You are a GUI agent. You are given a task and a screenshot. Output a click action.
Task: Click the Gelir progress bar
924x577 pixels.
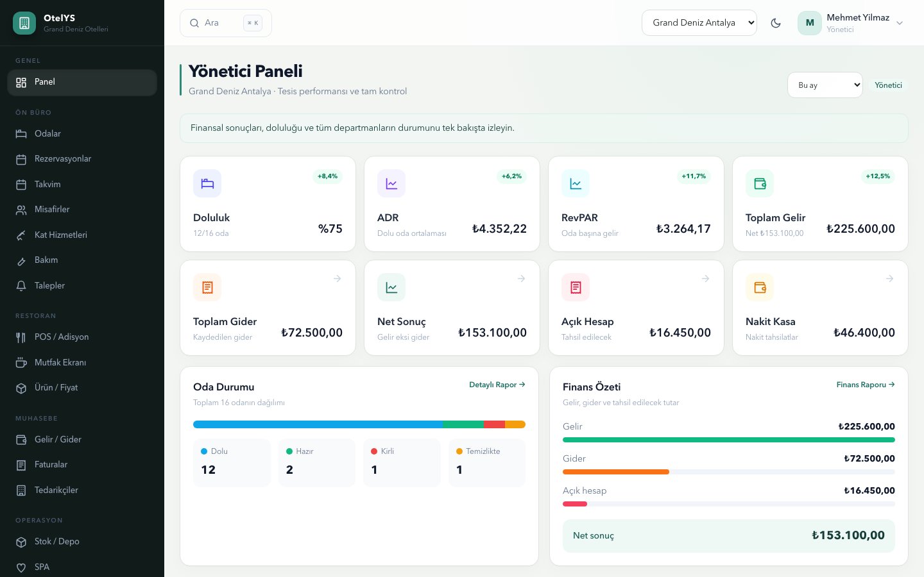(729, 440)
